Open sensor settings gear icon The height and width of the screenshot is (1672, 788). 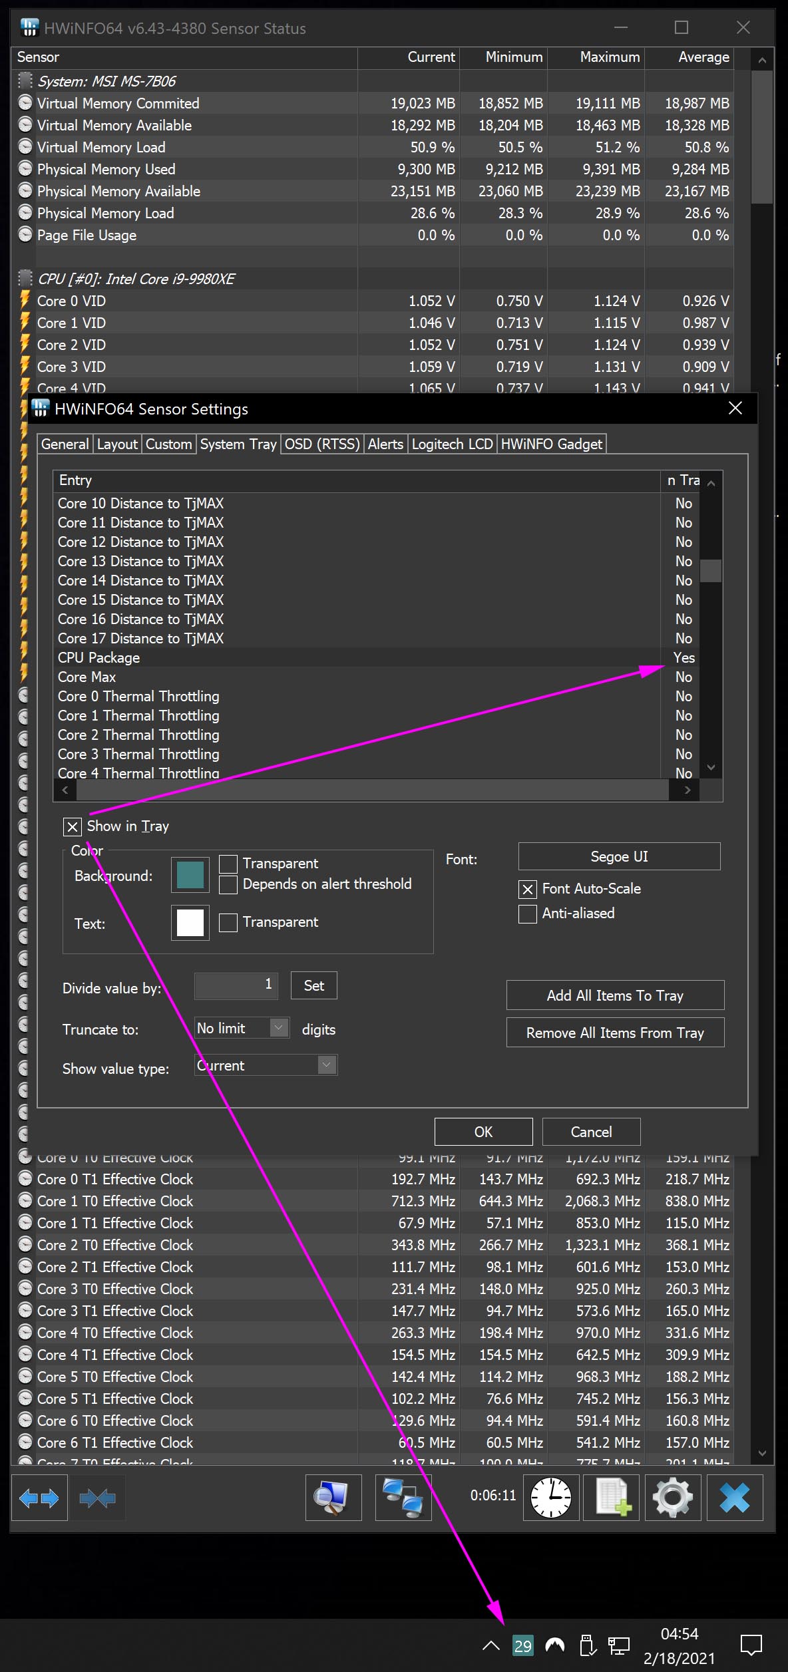coord(672,1498)
